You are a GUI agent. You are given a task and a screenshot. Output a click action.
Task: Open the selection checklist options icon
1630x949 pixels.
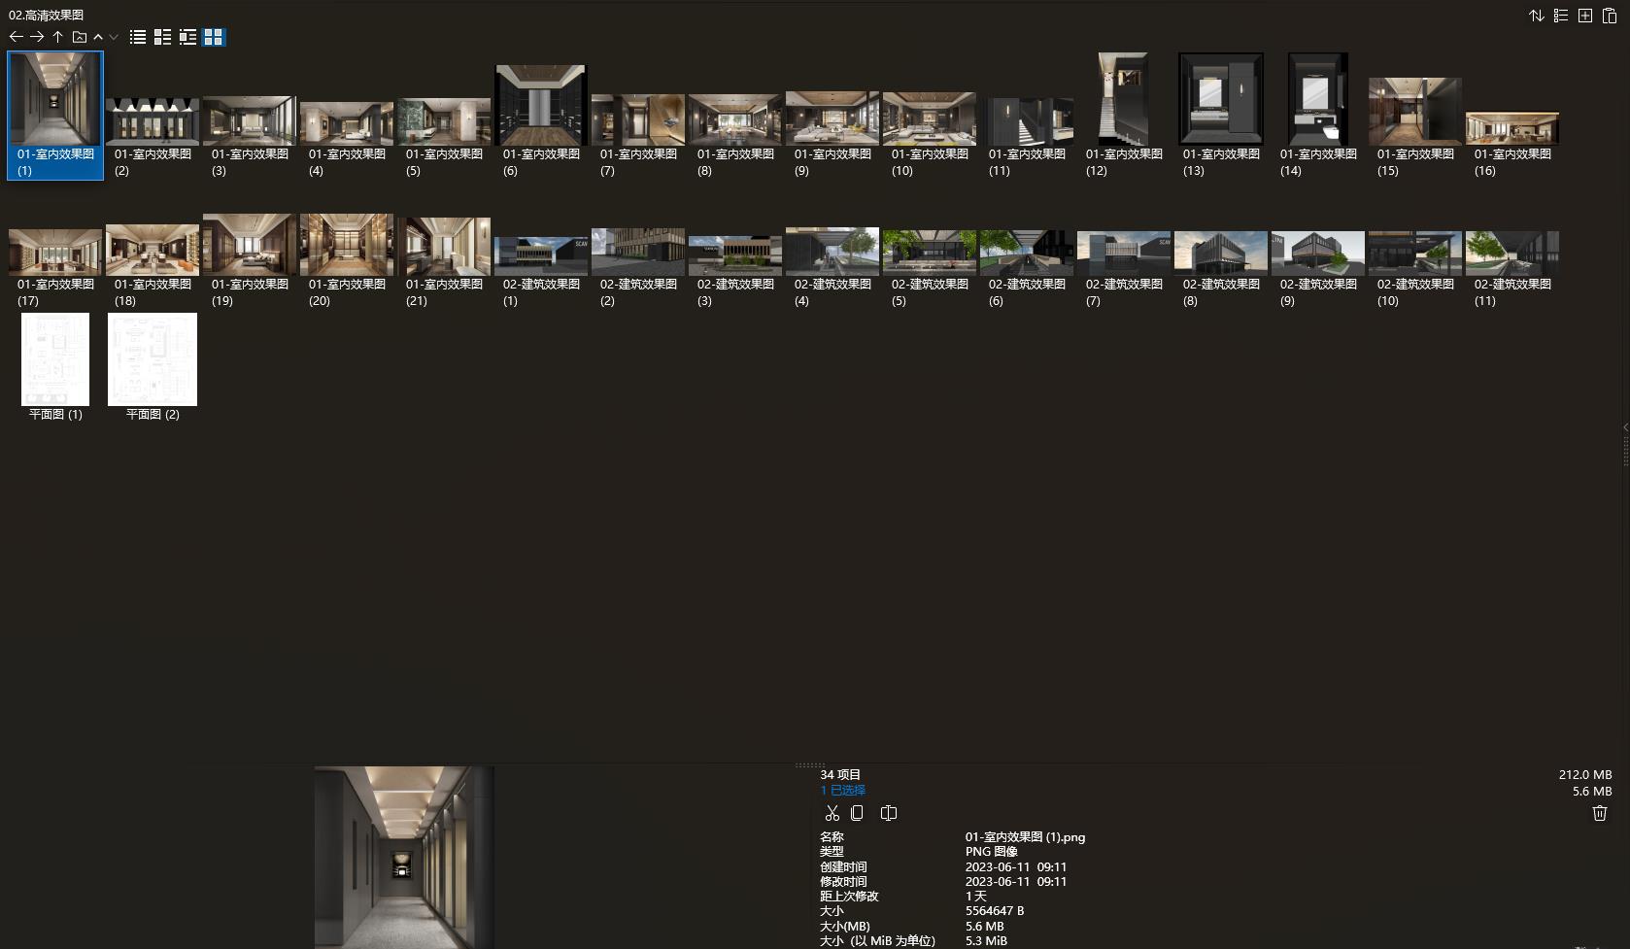pyautogui.click(x=1561, y=16)
